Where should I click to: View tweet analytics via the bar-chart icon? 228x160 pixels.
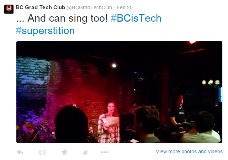click(85, 152)
